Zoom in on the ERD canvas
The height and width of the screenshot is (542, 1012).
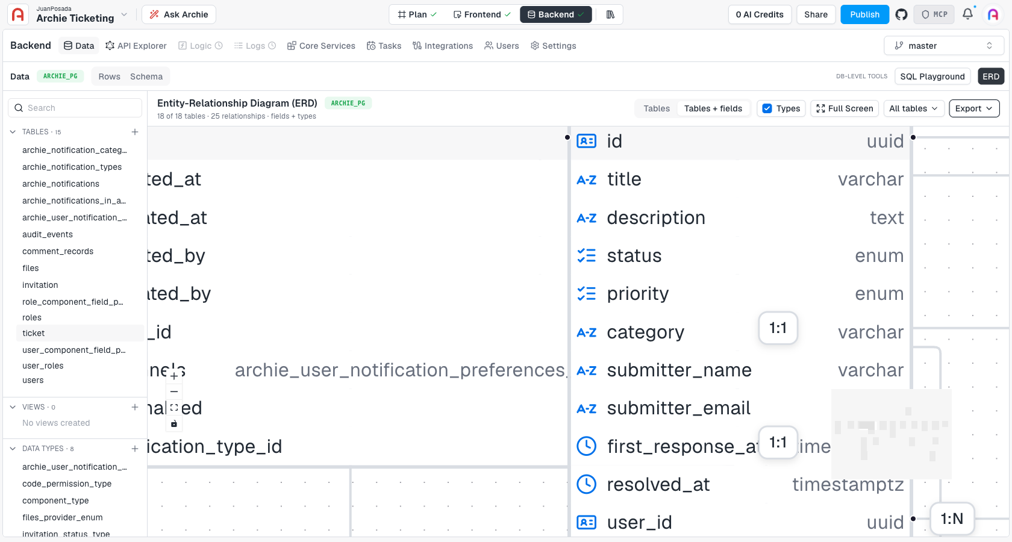174,376
